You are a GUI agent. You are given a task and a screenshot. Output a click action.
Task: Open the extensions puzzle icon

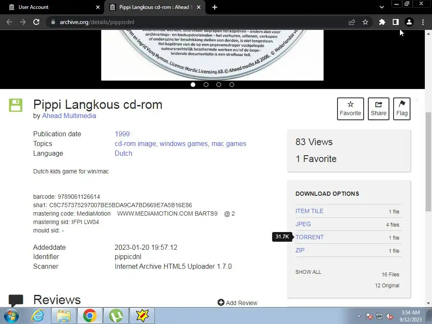382,22
